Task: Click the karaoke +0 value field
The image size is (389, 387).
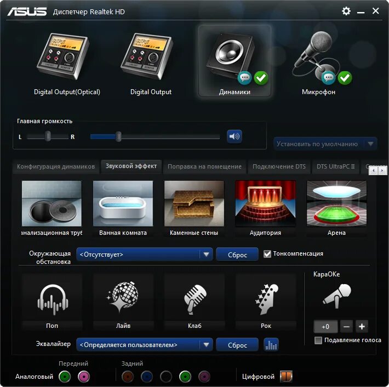Action: point(325,326)
